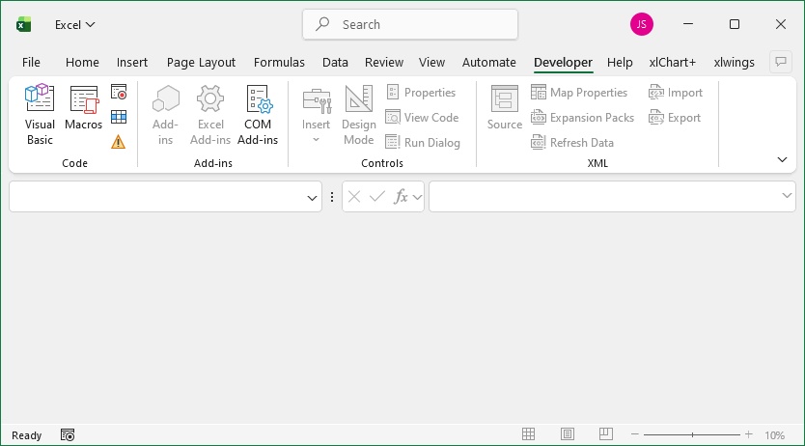Open the File tab

point(31,62)
